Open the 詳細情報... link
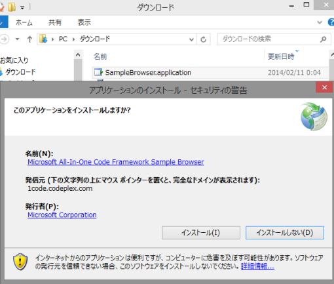The height and width of the screenshot is (284, 334). point(257,266)
